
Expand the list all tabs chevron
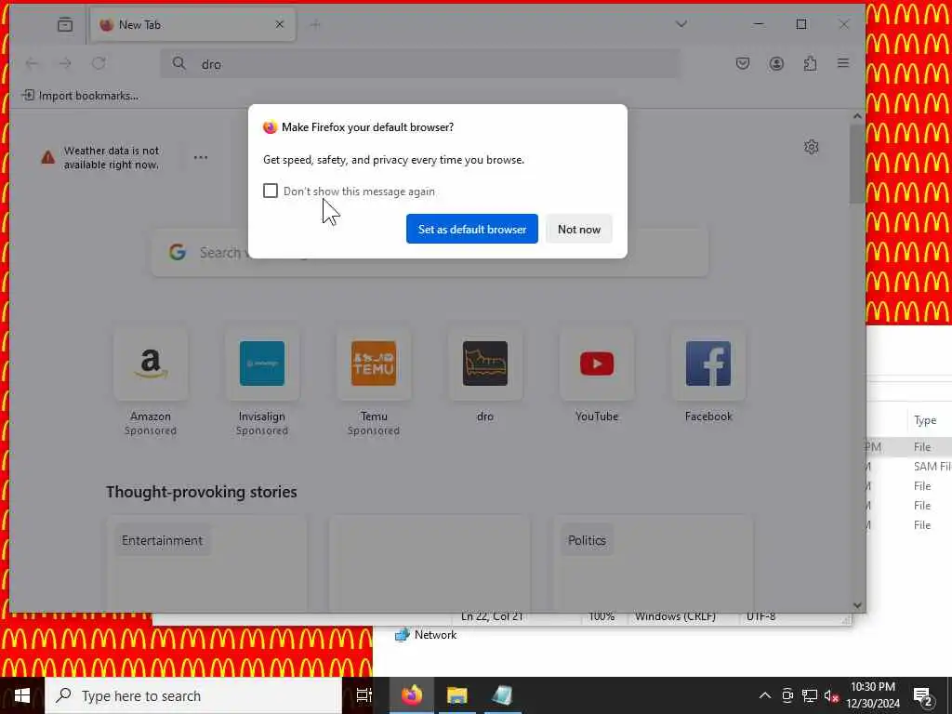pos(681,24)
